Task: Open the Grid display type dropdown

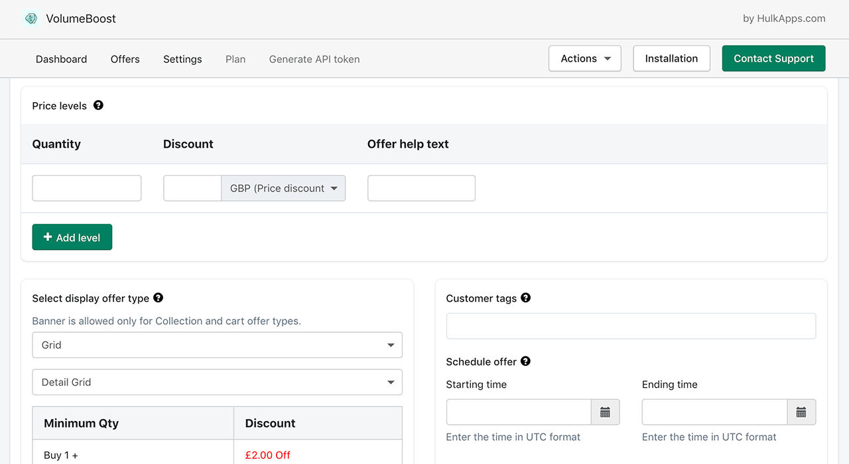Action: 217,345
